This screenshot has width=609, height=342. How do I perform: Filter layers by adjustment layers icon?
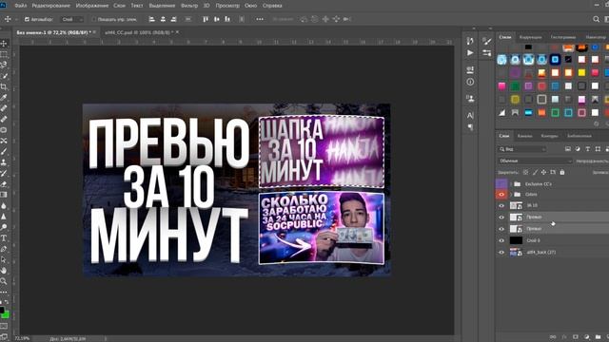[578, 149]
